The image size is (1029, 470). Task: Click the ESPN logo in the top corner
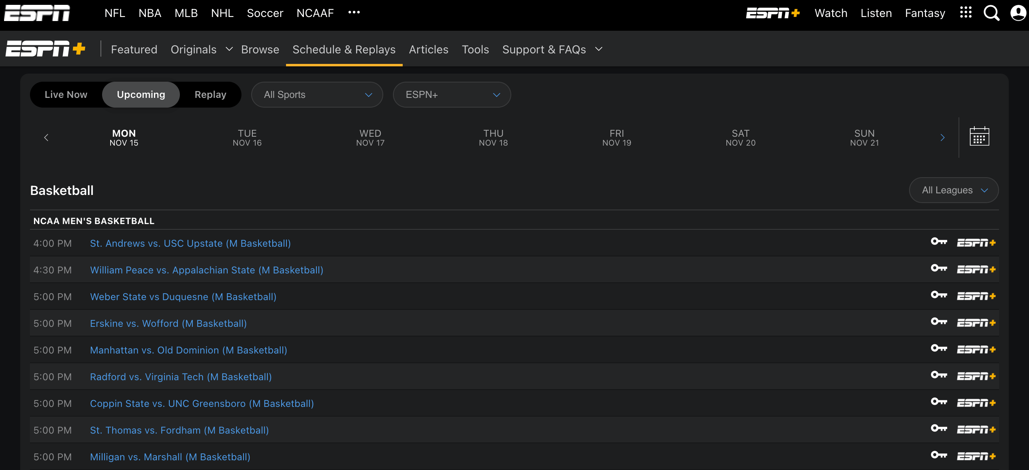click(36, 13)
